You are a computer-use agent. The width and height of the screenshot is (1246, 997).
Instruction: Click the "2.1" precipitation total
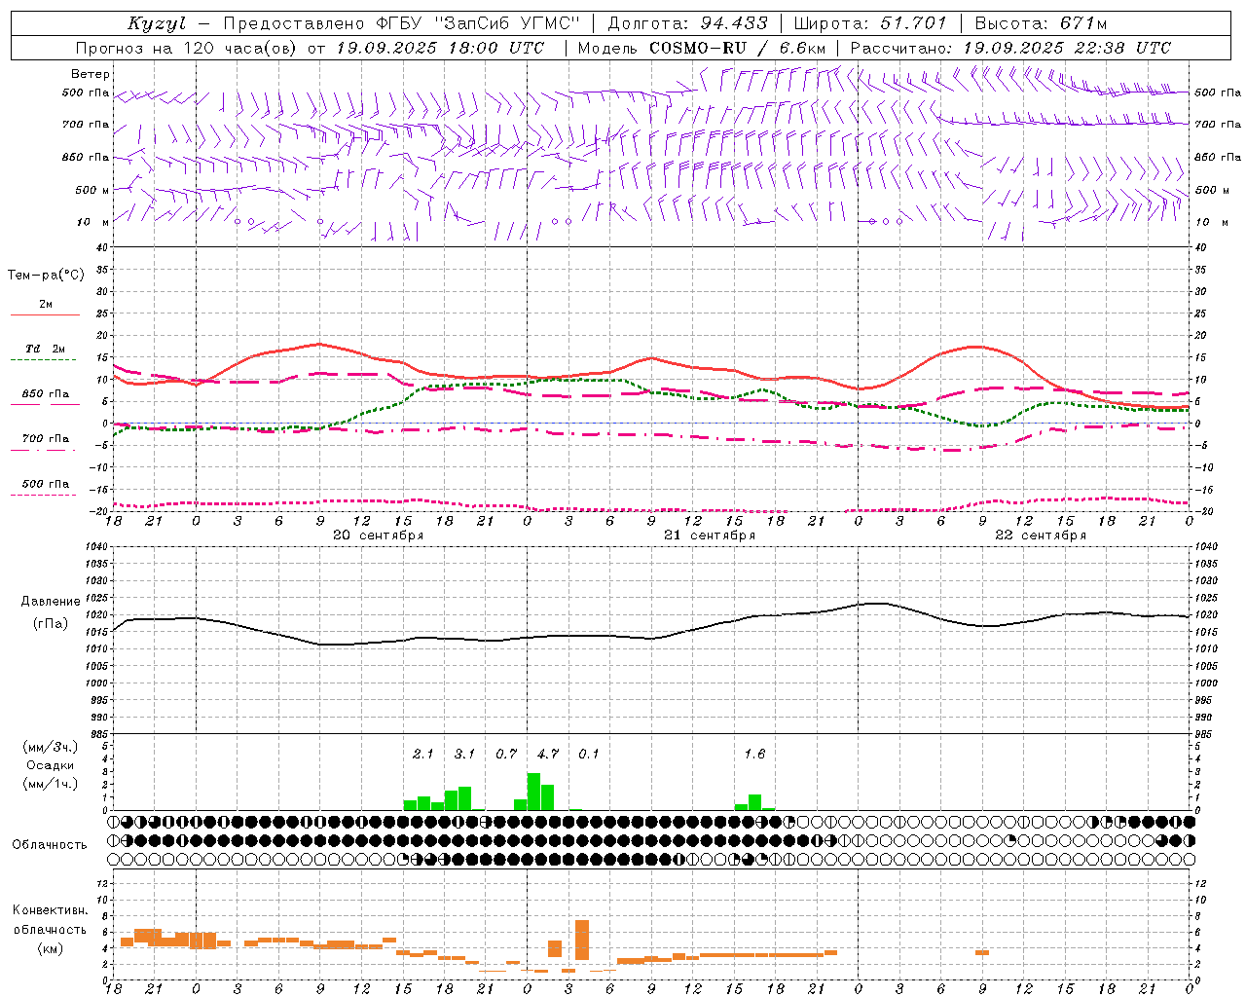(x=423, y=754)
